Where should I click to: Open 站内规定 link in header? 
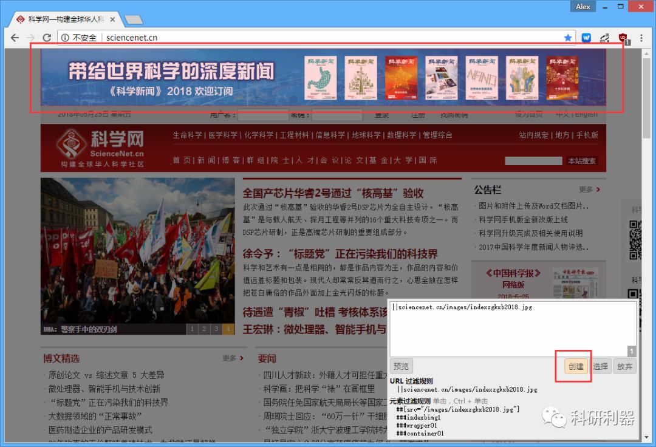point(533,135)
